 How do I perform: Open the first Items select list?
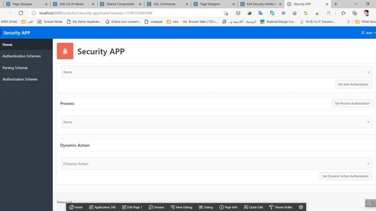[217, 72]
